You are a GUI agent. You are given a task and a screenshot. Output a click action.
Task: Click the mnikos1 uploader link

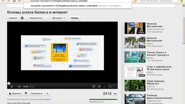[48, 99]
